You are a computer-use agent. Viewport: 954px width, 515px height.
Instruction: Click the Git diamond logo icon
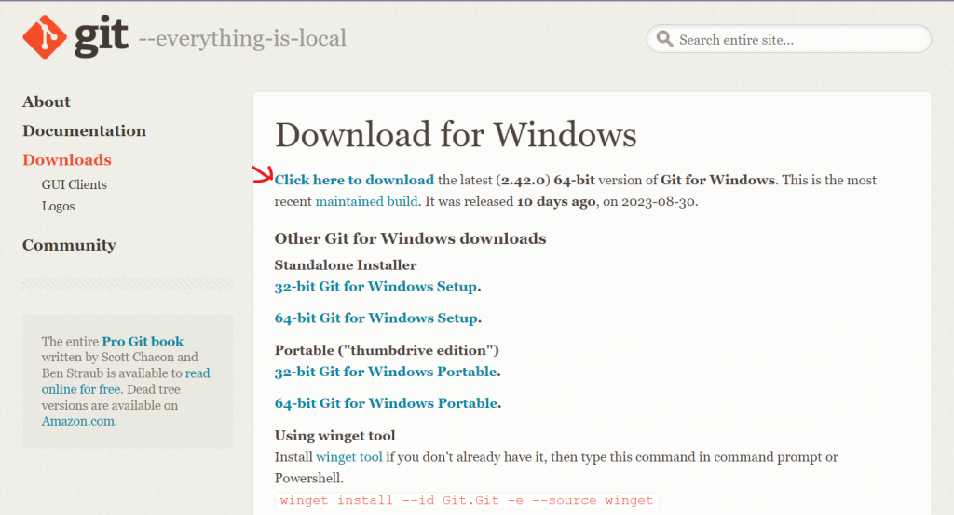click(x=45, y=37)
